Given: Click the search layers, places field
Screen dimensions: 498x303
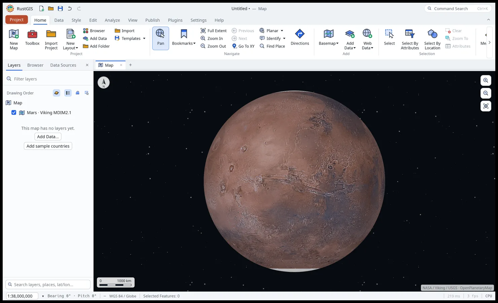Looking at the screenshot, I should 48,284.
